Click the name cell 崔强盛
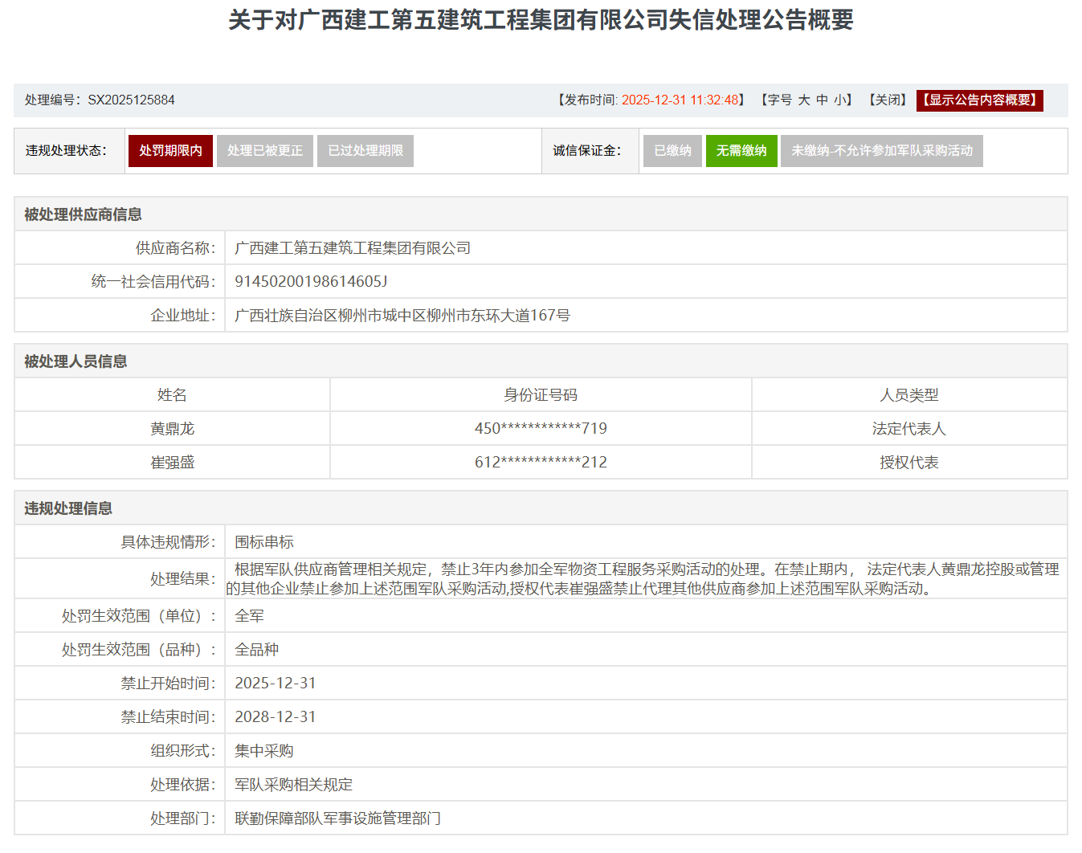1082x853 pixels. pos(173,463)
